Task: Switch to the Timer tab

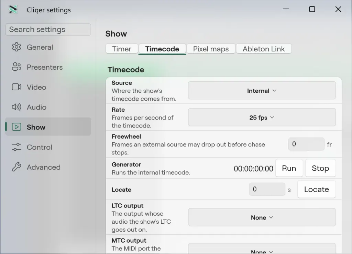Action: coord(122,49)
